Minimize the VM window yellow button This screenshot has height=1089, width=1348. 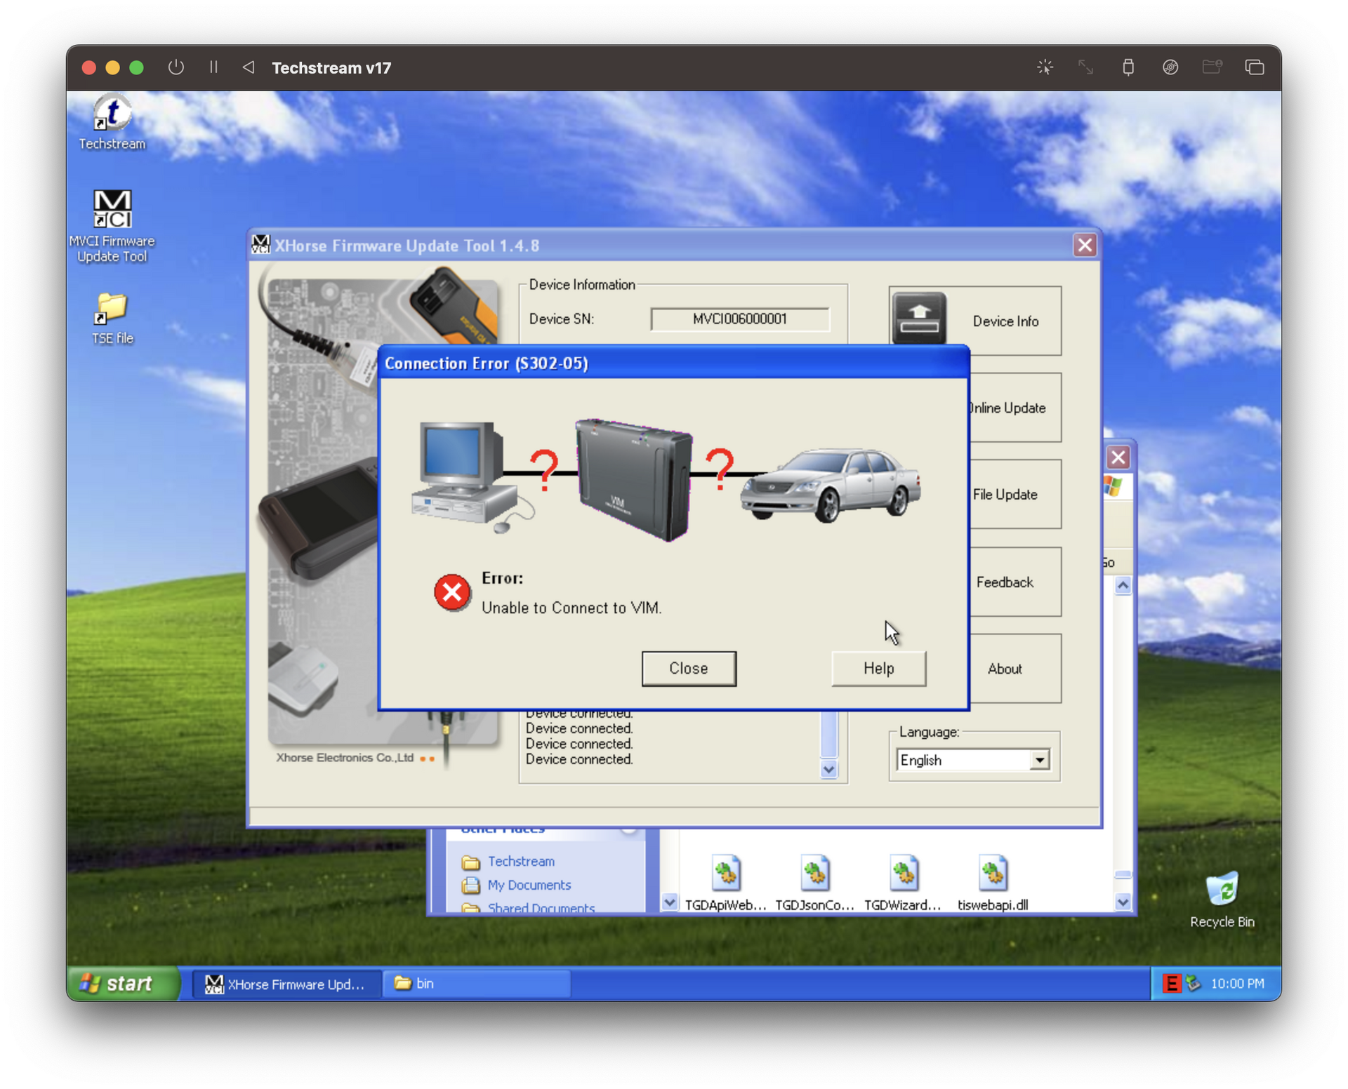pos(113,67)
